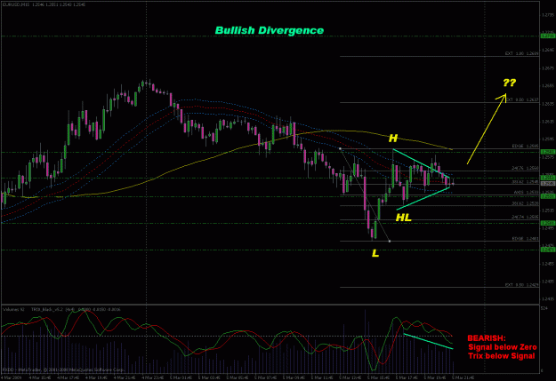
Task: Click the yellow "??" target label
Action: tap(509, 83)
